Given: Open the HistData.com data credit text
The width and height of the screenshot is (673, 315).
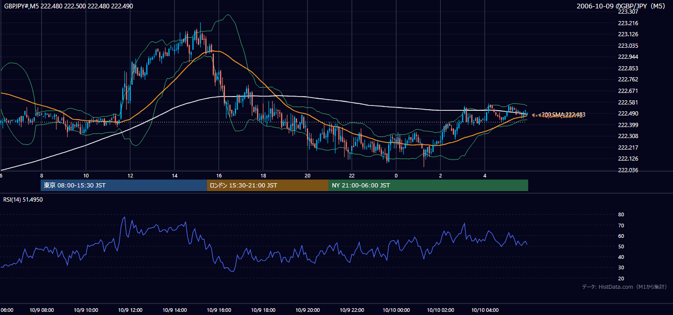Looking at the screenshot, I should tap(625, 287).
